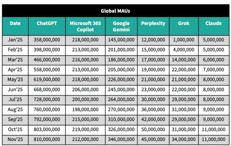Viewport: 231px width, 146px height.
Task: Select the Date column header
Action: click(x=15, y=23)
